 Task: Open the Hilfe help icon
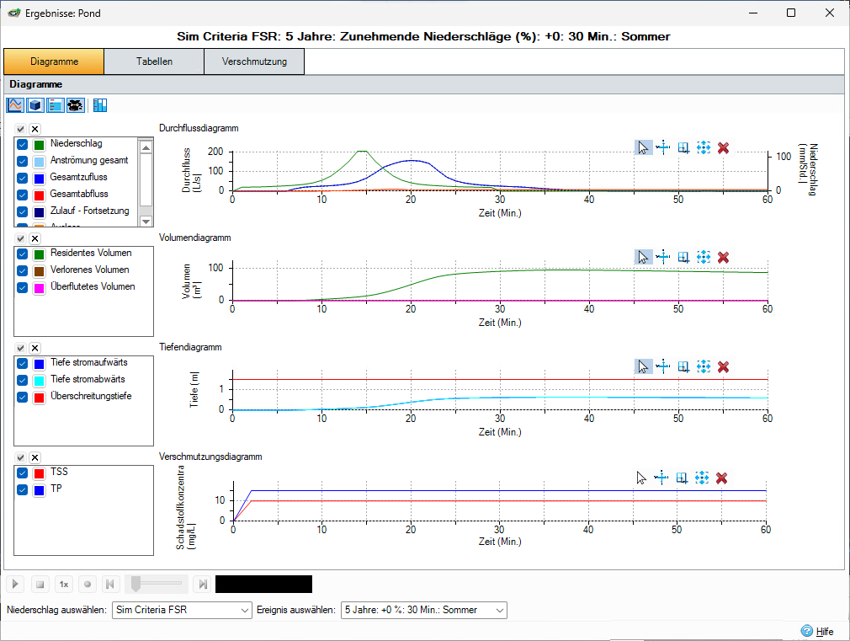(806, 631)
